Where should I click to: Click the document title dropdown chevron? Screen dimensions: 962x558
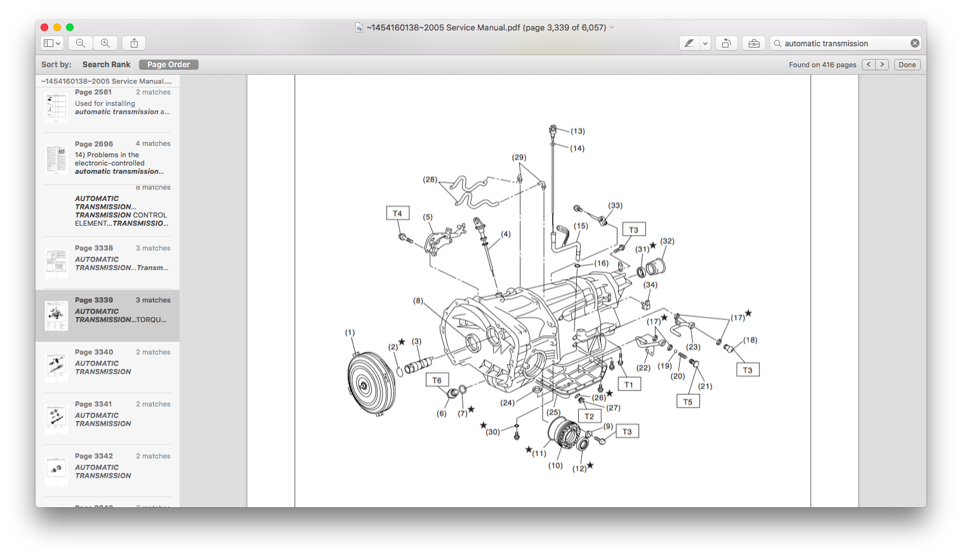click(x=612, y=27)
